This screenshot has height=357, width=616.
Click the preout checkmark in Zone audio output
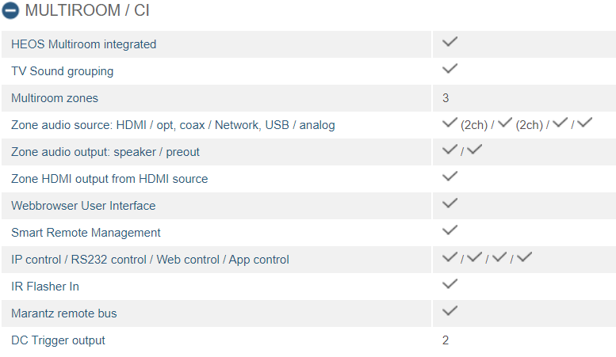pos(475,150)
